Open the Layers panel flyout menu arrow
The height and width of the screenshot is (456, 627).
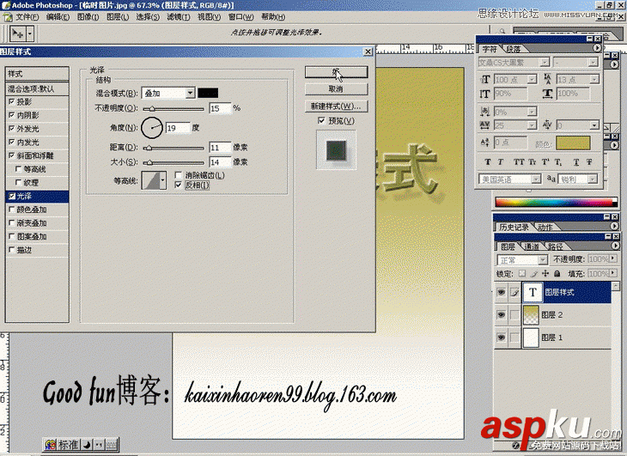[x=615, y=246]
